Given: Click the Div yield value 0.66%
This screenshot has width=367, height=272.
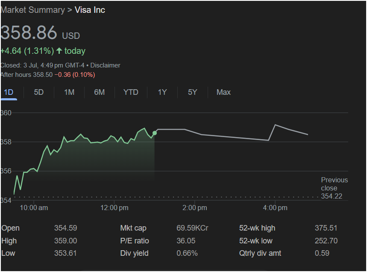Looking at the screenshot, I should (187, 253).
